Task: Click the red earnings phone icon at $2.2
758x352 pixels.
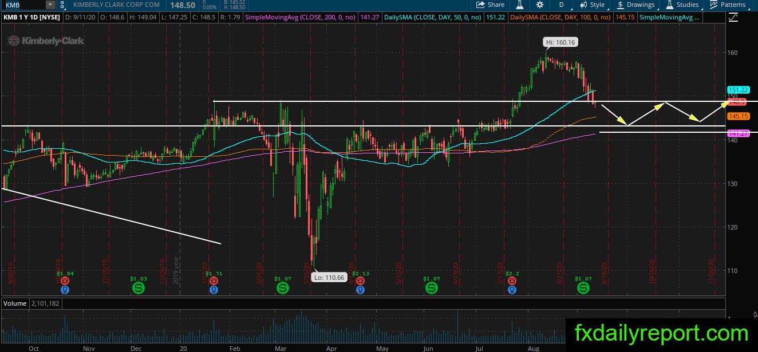Action: [511, 282]
